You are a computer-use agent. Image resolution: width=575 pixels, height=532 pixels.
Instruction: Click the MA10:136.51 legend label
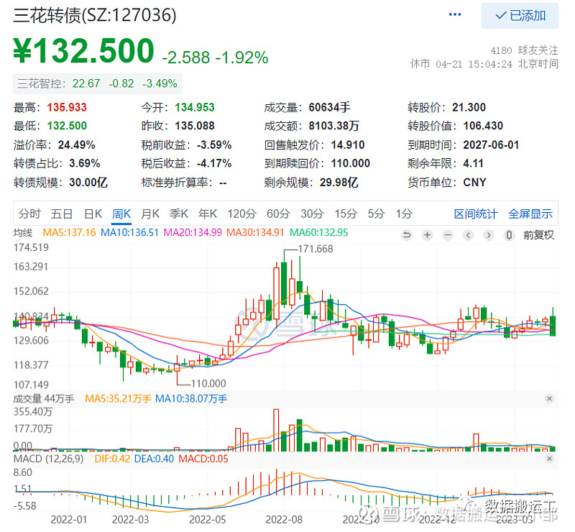tap(129, 233)
